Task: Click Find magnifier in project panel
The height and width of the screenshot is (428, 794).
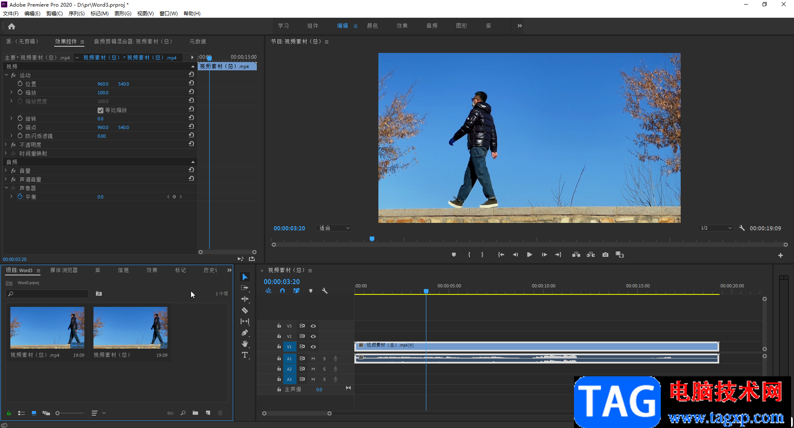Action: (x=183, y=413)
